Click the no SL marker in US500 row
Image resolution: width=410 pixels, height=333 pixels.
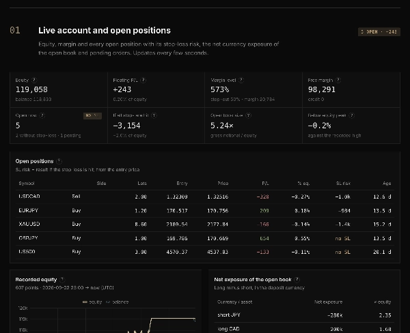coord(343,252)
